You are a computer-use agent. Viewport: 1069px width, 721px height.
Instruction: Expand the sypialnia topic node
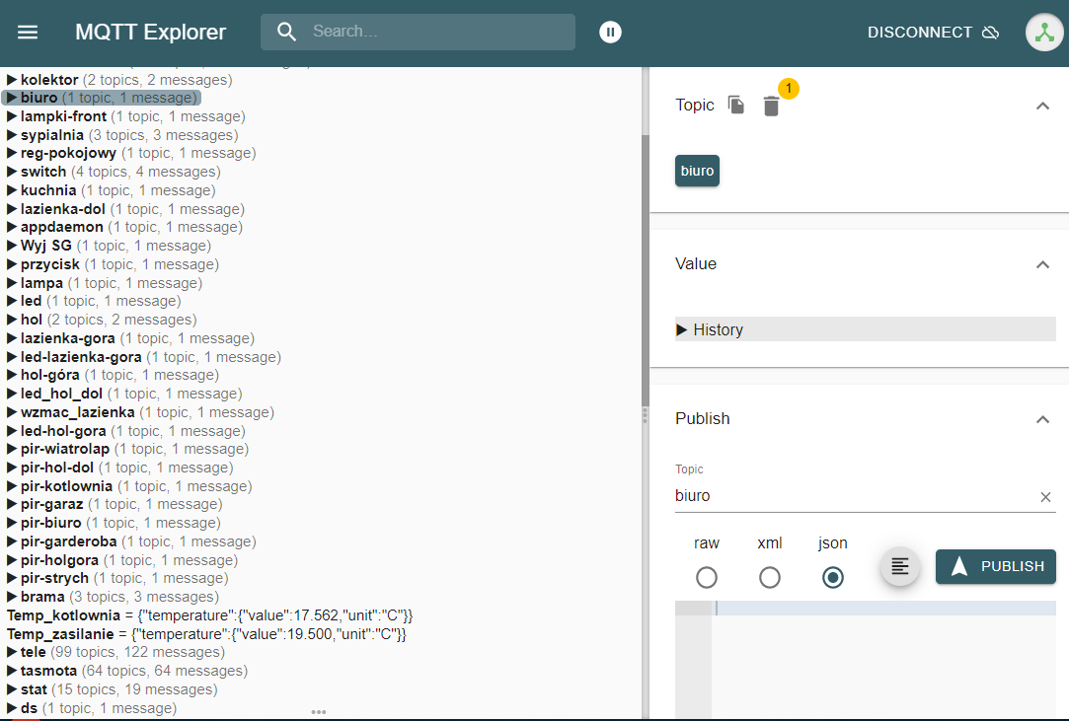(12, 135)
